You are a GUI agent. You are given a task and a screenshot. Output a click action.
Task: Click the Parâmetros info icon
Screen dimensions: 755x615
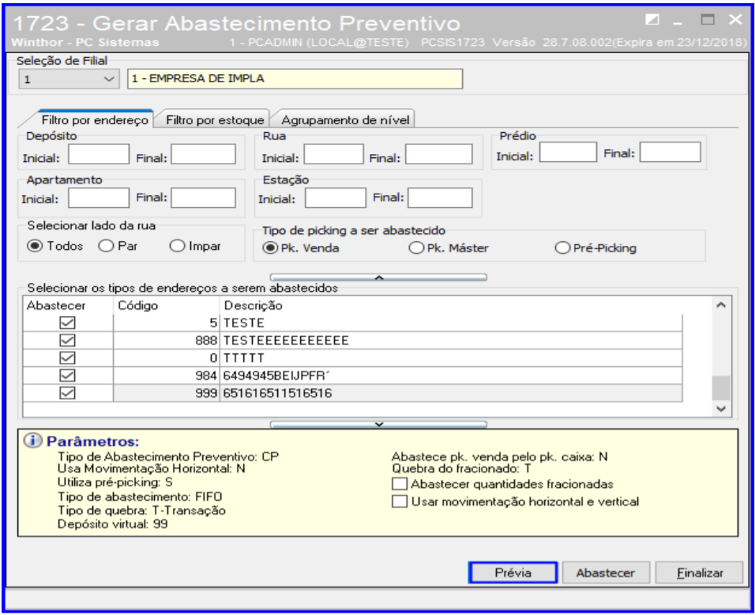(32, 440)
